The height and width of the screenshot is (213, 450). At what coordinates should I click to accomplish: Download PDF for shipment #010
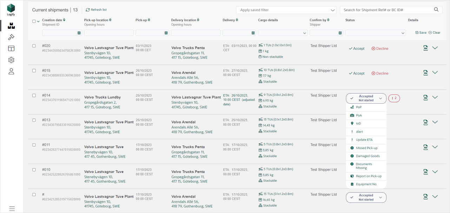(x=425, y=172)
